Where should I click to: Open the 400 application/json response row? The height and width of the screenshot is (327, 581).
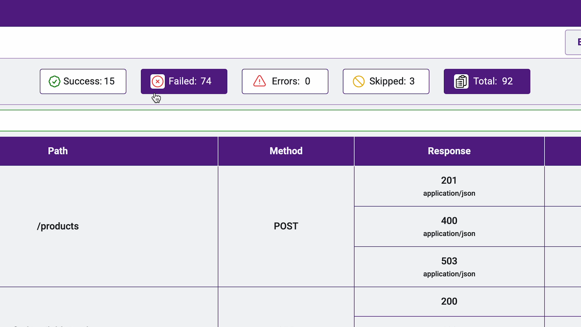tap(449, 226)
